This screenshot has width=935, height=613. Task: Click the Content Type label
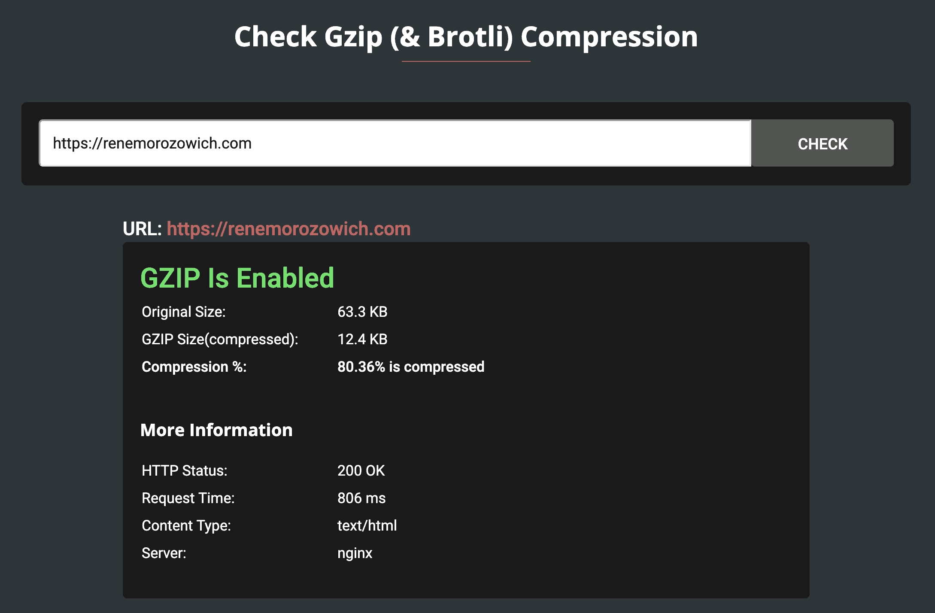[186, 525]
